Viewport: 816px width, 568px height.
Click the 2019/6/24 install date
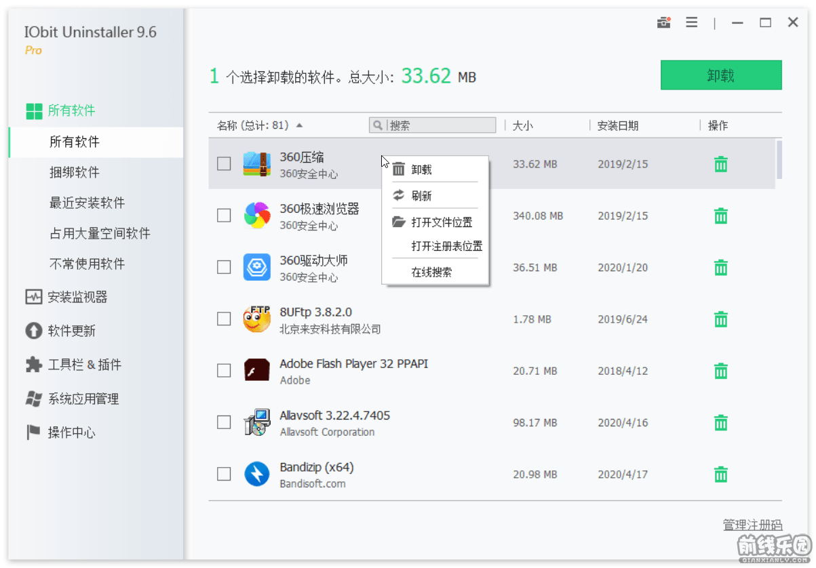623,319
